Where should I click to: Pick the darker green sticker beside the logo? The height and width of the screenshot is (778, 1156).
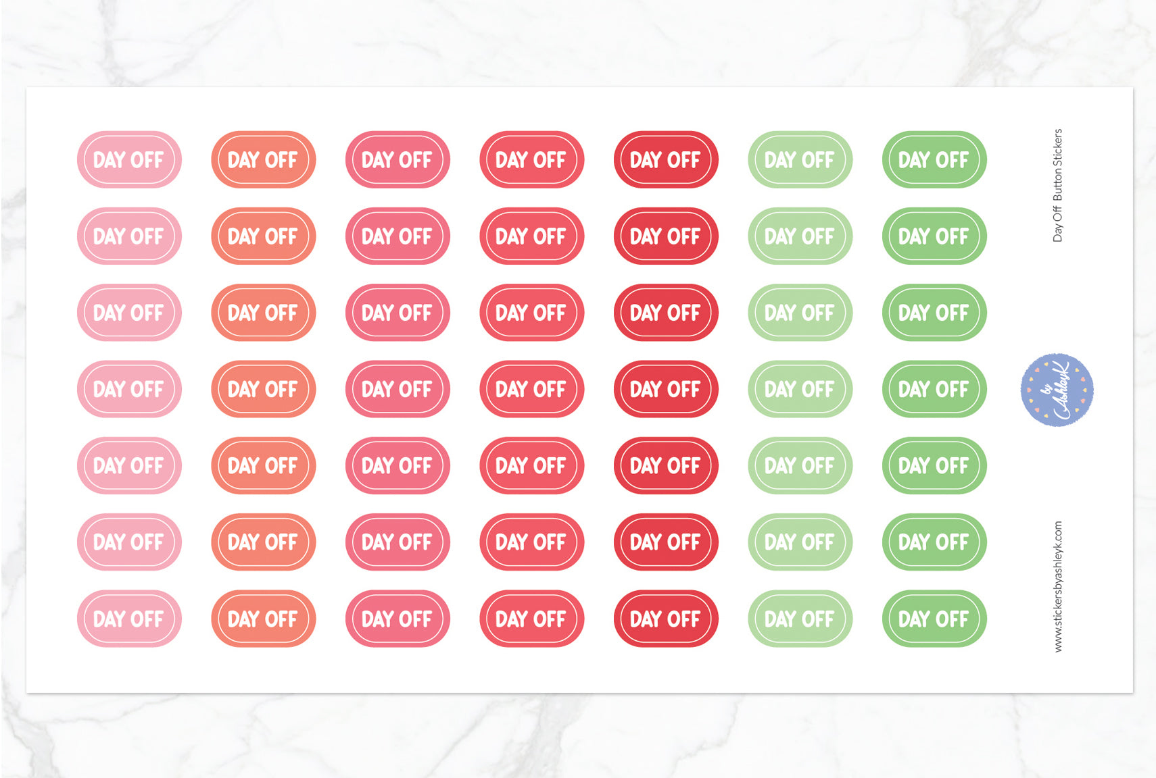(934, 389)
